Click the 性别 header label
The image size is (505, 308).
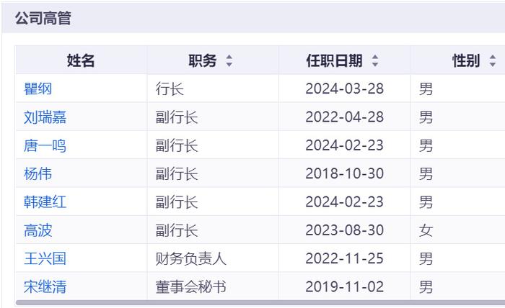466,61
